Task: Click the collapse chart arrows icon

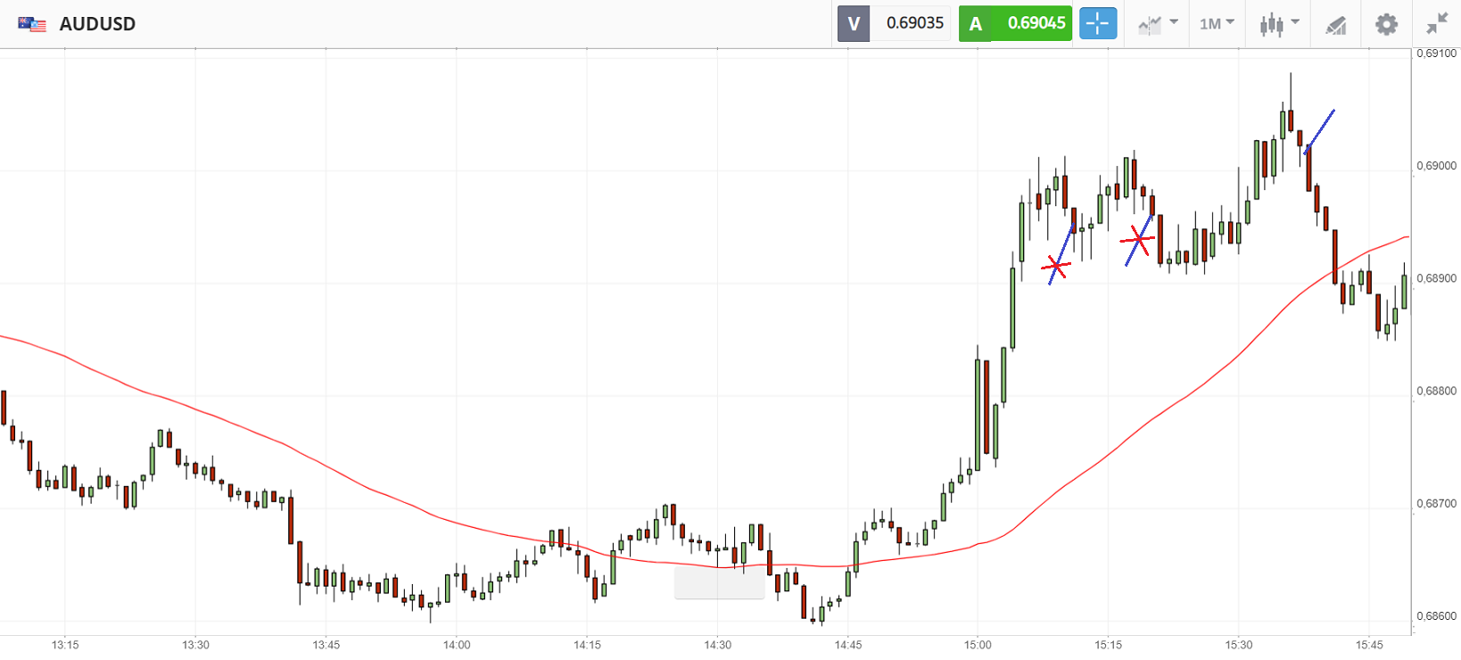Action: [x=1437, y=24]
